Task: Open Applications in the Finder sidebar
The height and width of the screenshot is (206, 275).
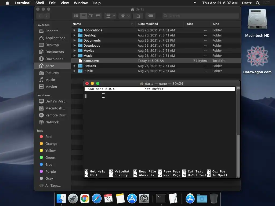Action: [52, 38]
